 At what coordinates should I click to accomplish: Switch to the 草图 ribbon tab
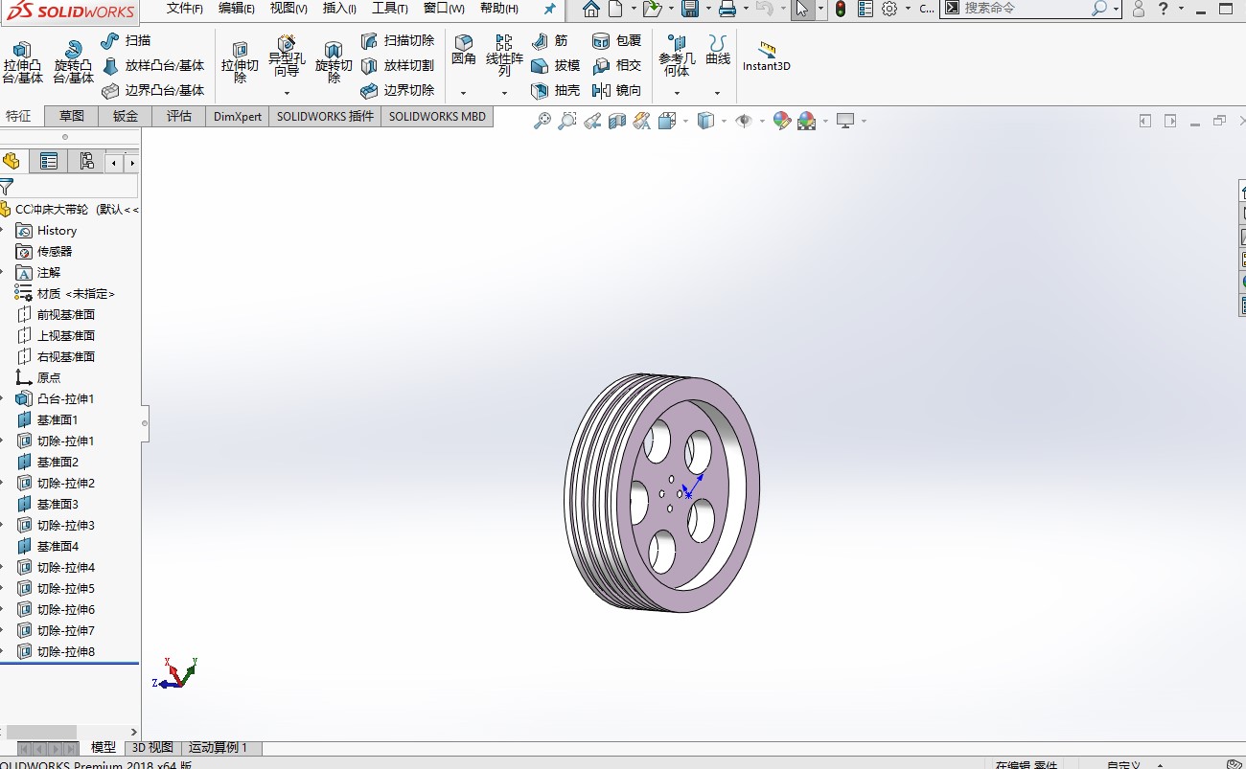72,117
